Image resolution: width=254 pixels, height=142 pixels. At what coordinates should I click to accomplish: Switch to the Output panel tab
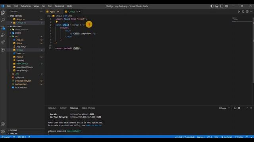[x=63, y=108]
